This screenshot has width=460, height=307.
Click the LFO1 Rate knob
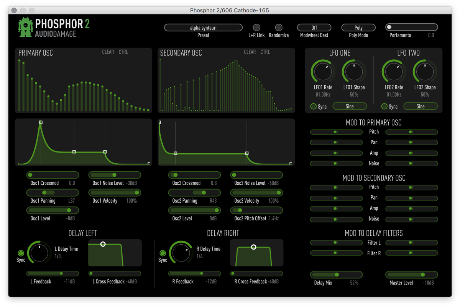(323, 71)
